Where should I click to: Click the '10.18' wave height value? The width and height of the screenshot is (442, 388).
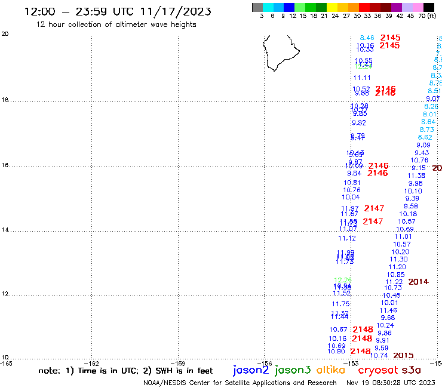click(x=408, y=214)
